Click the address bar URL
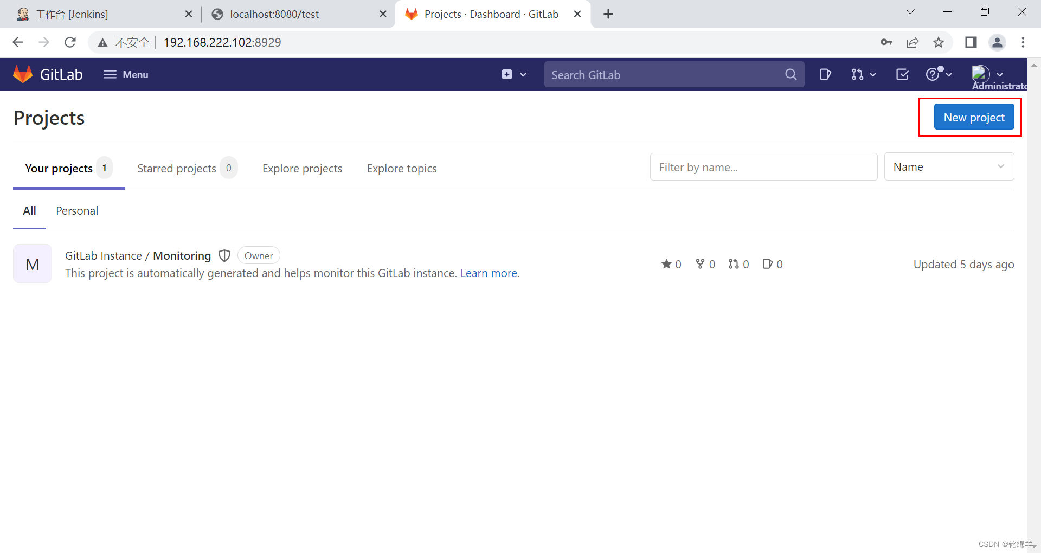This screenshot has width=1041, height=553. [222, 42]
